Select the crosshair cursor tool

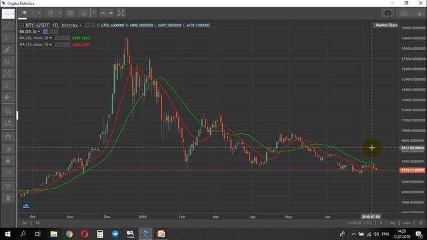pos(7,13)
